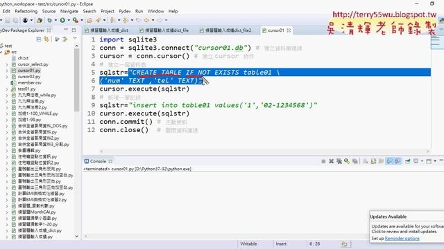This screenshot has width=444, height=249.
Task: Click Remove Launch X in Console
Action: click(x=332, y=161)
